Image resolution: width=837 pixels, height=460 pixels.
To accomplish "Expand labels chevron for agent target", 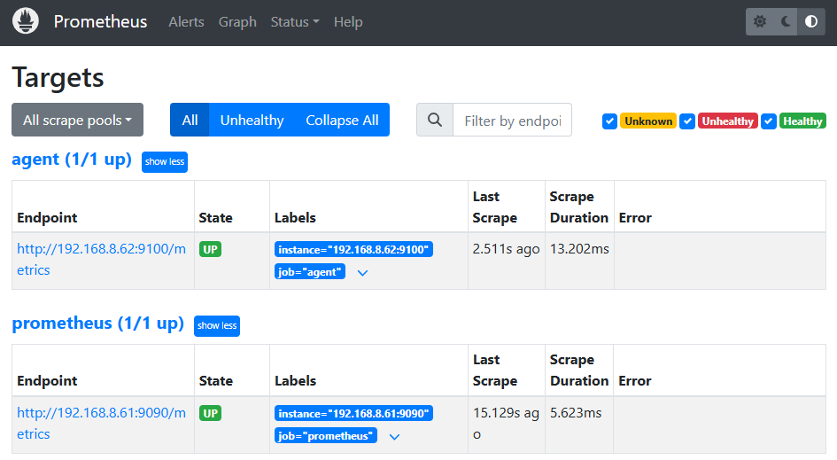I will (x=362, y=273).
